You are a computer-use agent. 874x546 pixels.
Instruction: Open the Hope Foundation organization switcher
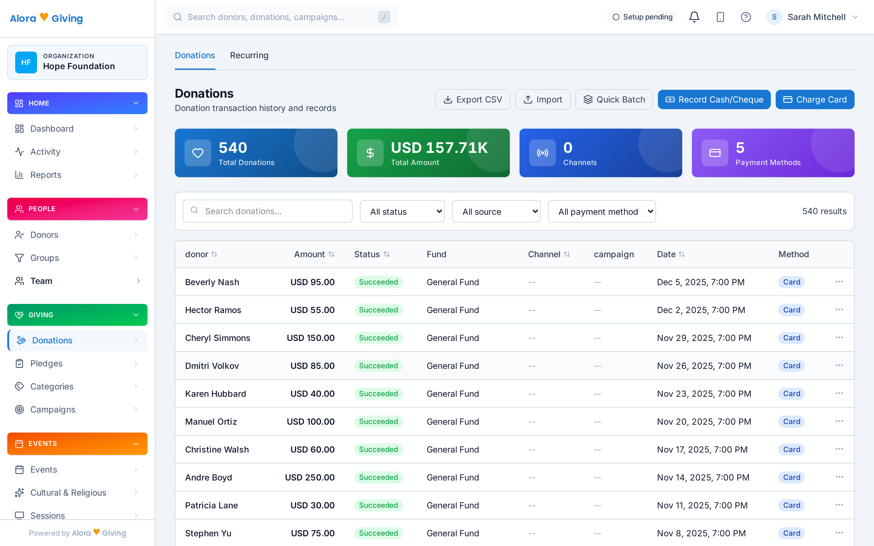coord(77,62)
